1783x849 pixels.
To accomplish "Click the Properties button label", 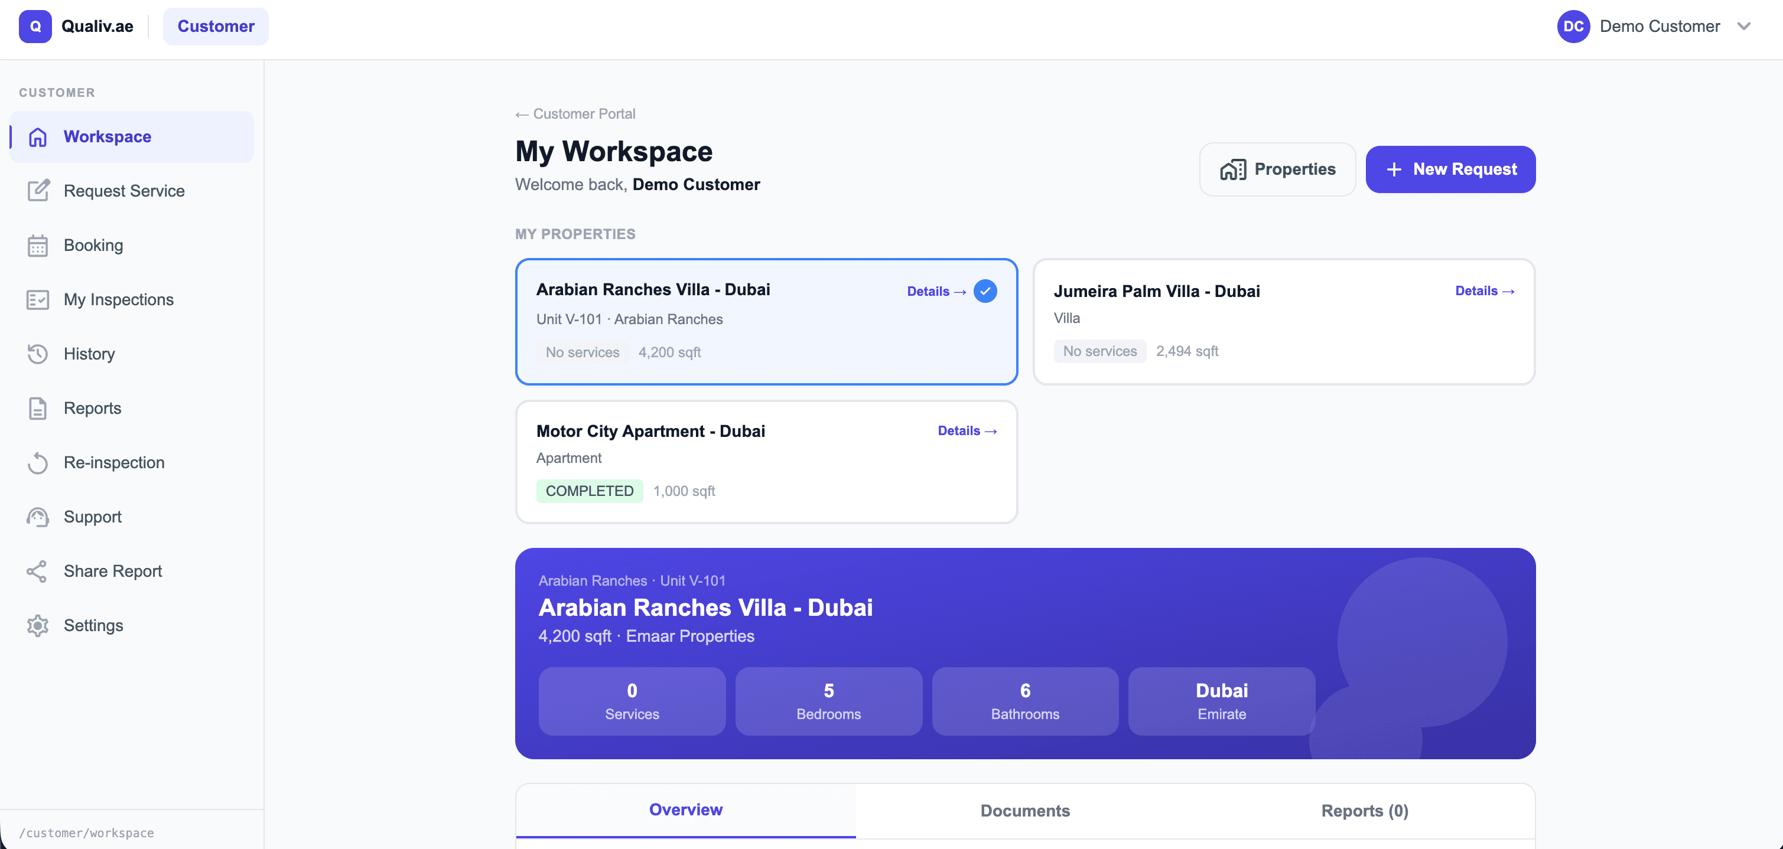I will pos(1294,169).
